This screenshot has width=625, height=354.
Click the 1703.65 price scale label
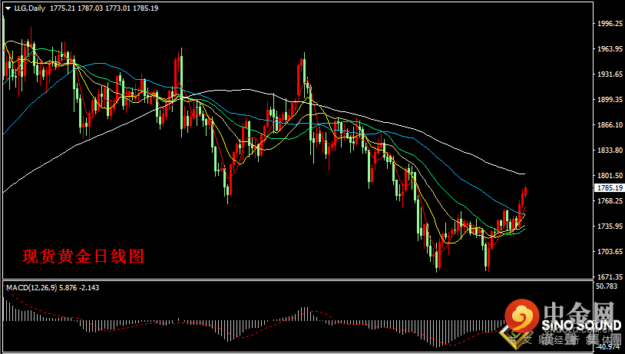coord(610,252)
